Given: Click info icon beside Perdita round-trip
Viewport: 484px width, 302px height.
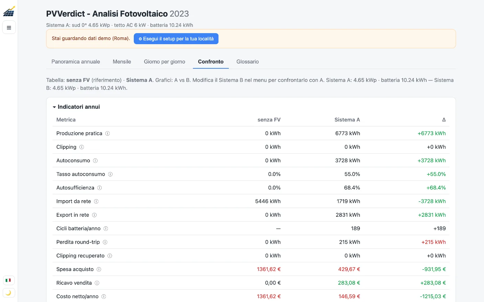Looking at the screenshot, I should coord(105,242).
